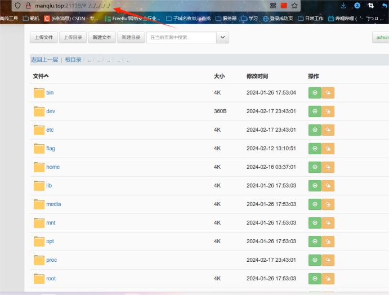This screenshot has height=295, width=389.
Task: Click the 新建目录 button
Action: [x=131, y=38]
